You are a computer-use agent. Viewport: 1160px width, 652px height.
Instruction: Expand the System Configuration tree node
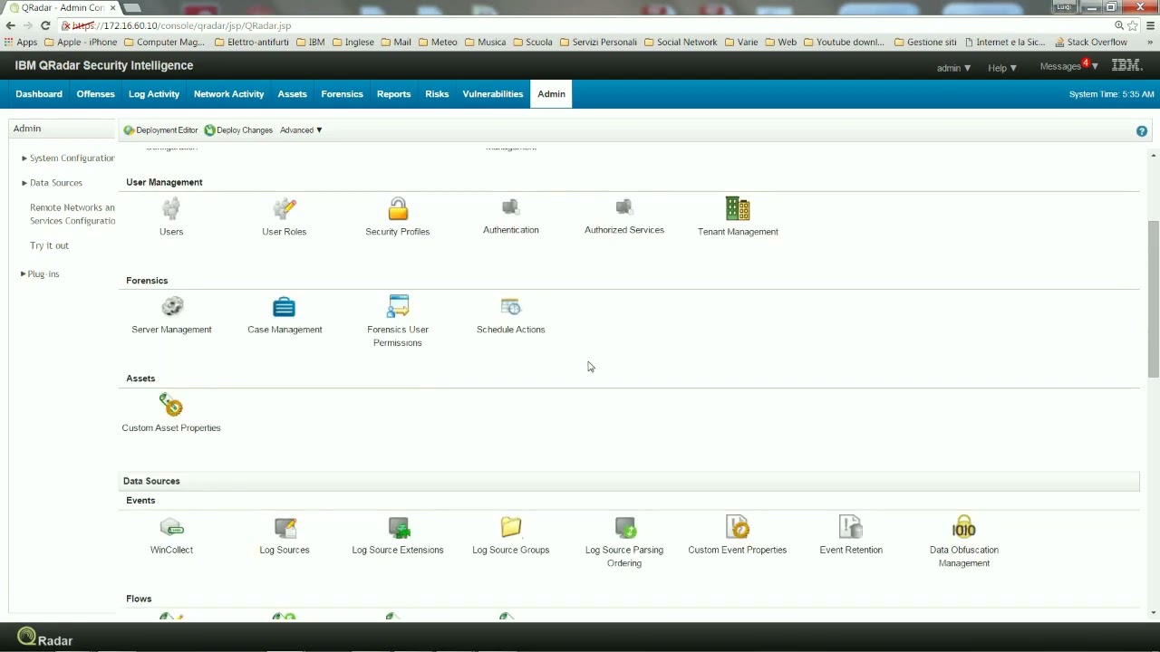coord(24,158)
